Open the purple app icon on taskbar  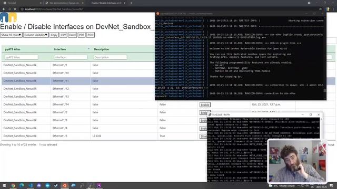tap(99, 185)
